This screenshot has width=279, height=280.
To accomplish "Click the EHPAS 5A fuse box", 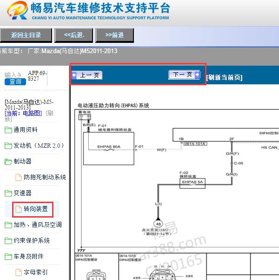I will pyautogui.click(x=193, y=183).
